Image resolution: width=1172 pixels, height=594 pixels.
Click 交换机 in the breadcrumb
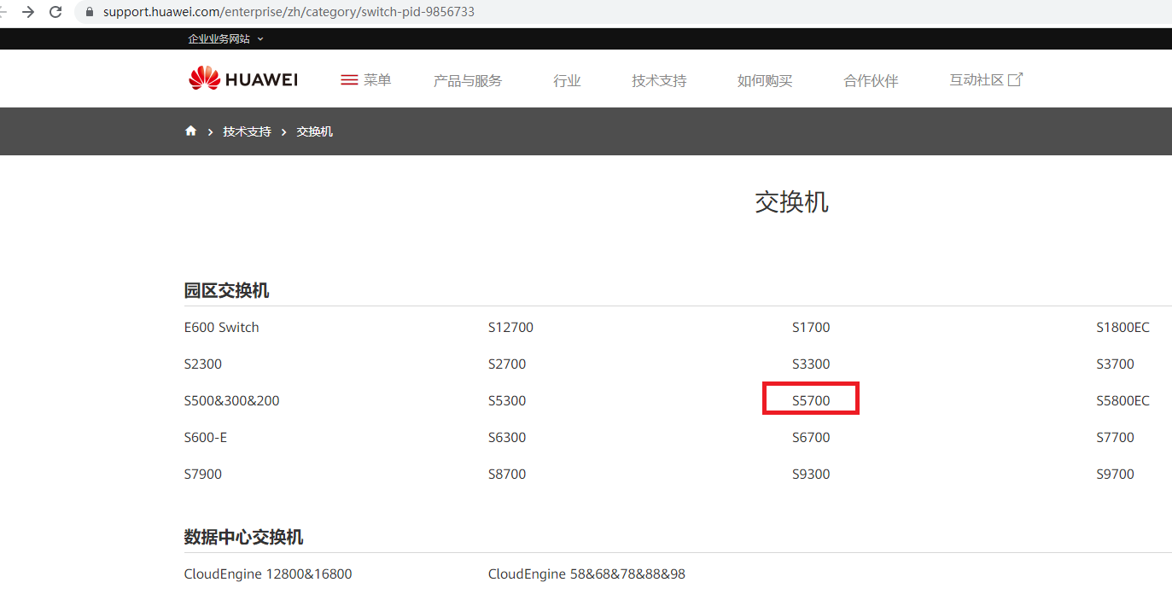click(314, 131)
